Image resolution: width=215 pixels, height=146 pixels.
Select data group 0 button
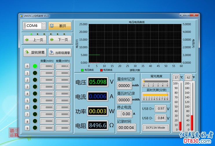pyautogui.click(x=27, y=66)
